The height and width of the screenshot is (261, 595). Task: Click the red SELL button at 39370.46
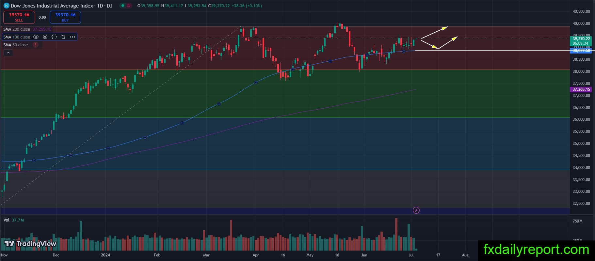(x=19, y=17)
